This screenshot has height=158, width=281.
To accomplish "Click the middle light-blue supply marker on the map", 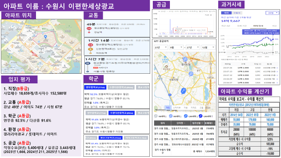I will click(191, 74).
